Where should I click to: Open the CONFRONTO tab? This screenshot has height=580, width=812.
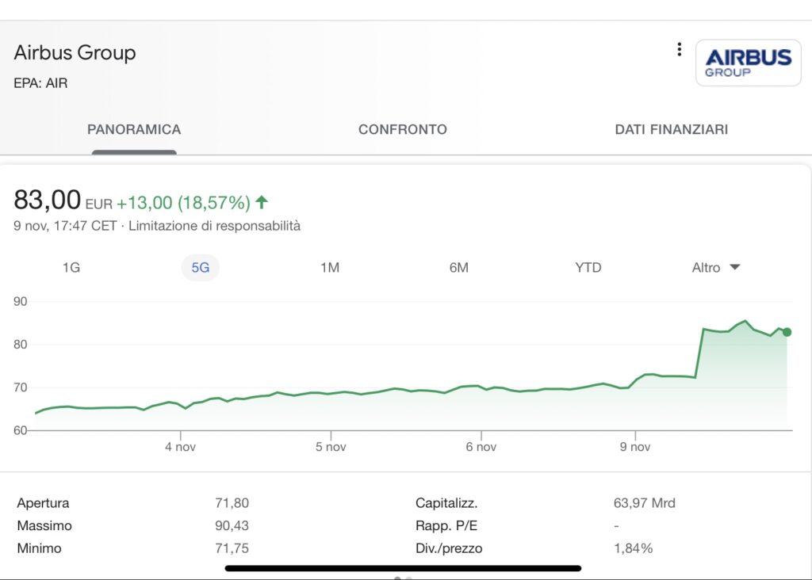pyautogui.click(x=402, y=129)
